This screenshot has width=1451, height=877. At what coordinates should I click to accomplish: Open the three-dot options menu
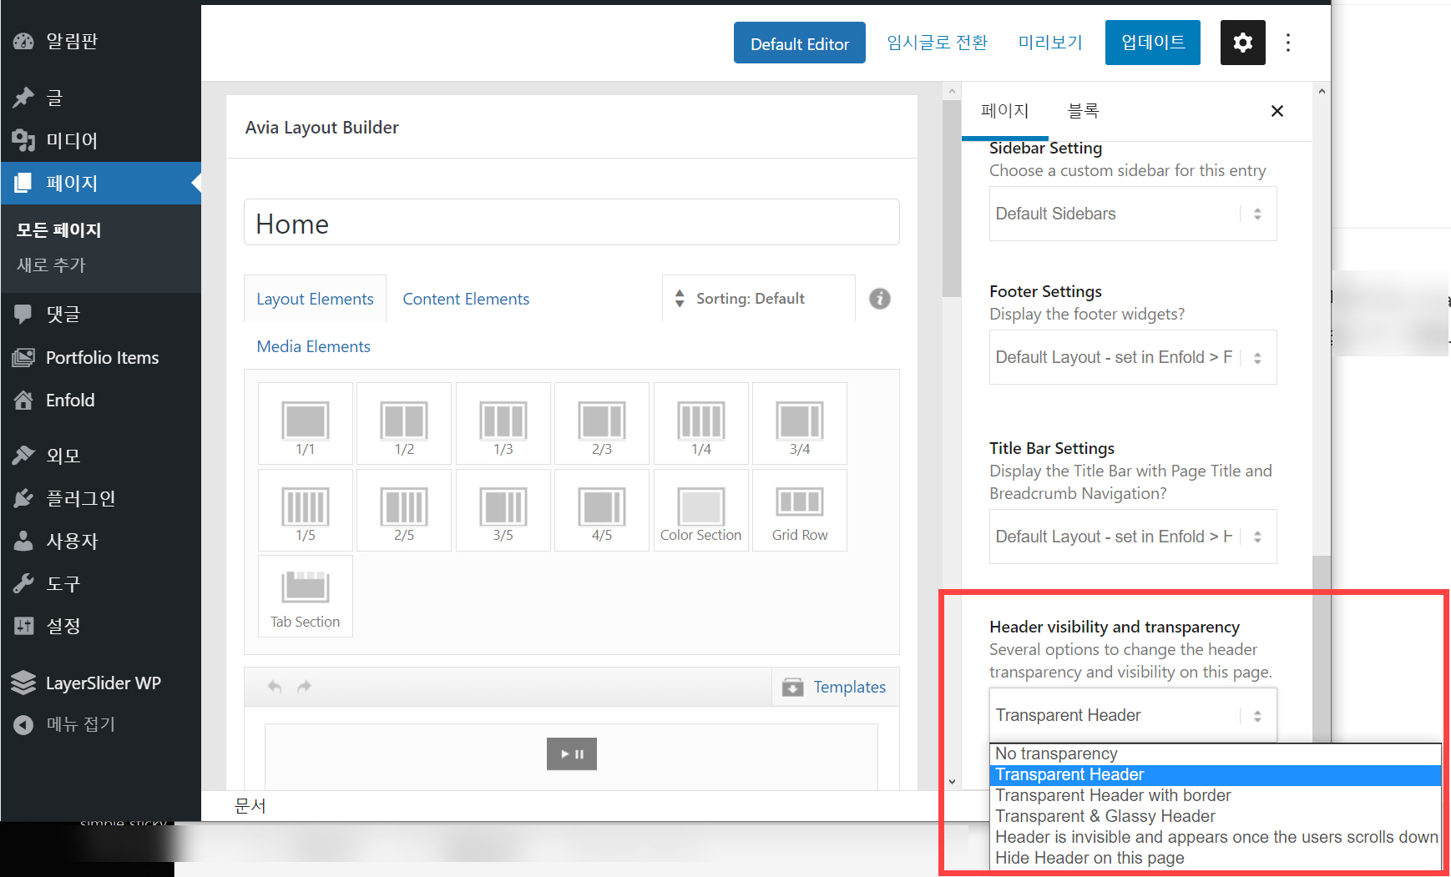click(1288, 43)
